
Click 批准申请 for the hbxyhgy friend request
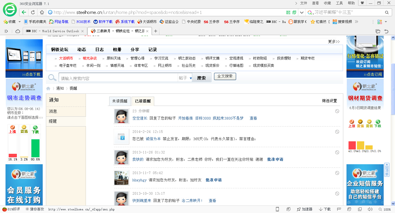coord(213,180)
